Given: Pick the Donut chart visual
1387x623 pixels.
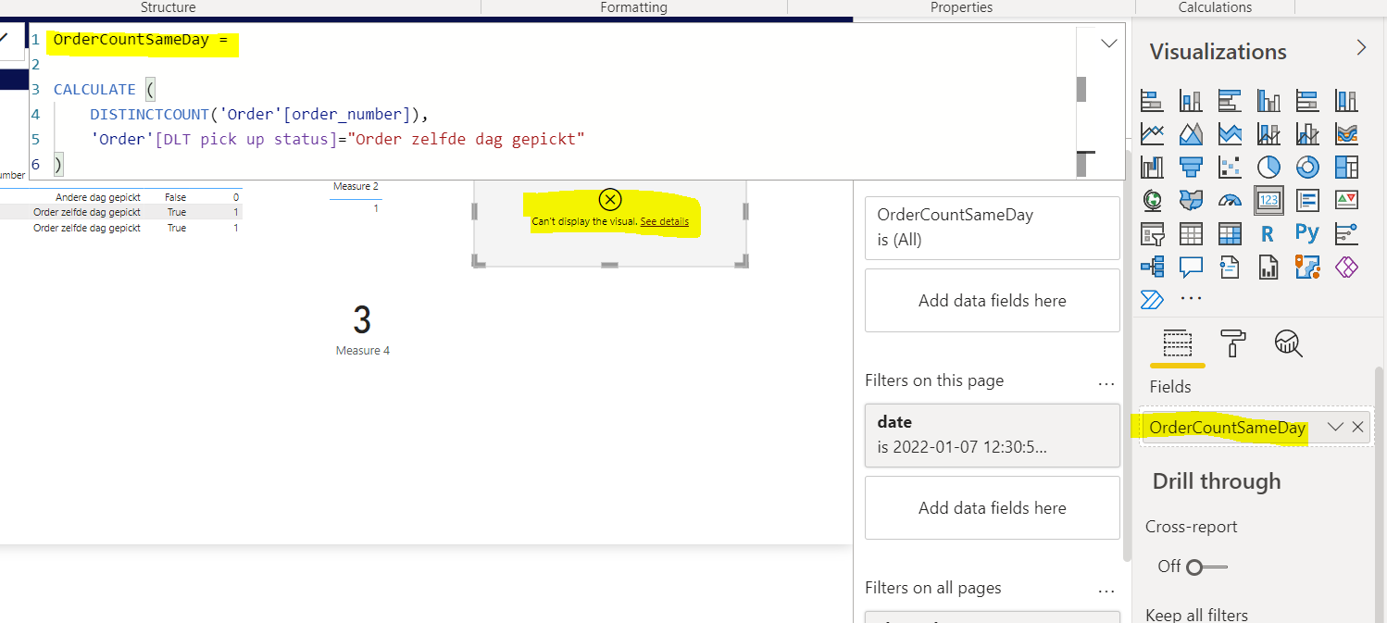Looking at the screenshot, I should (x=1307, y=167).
